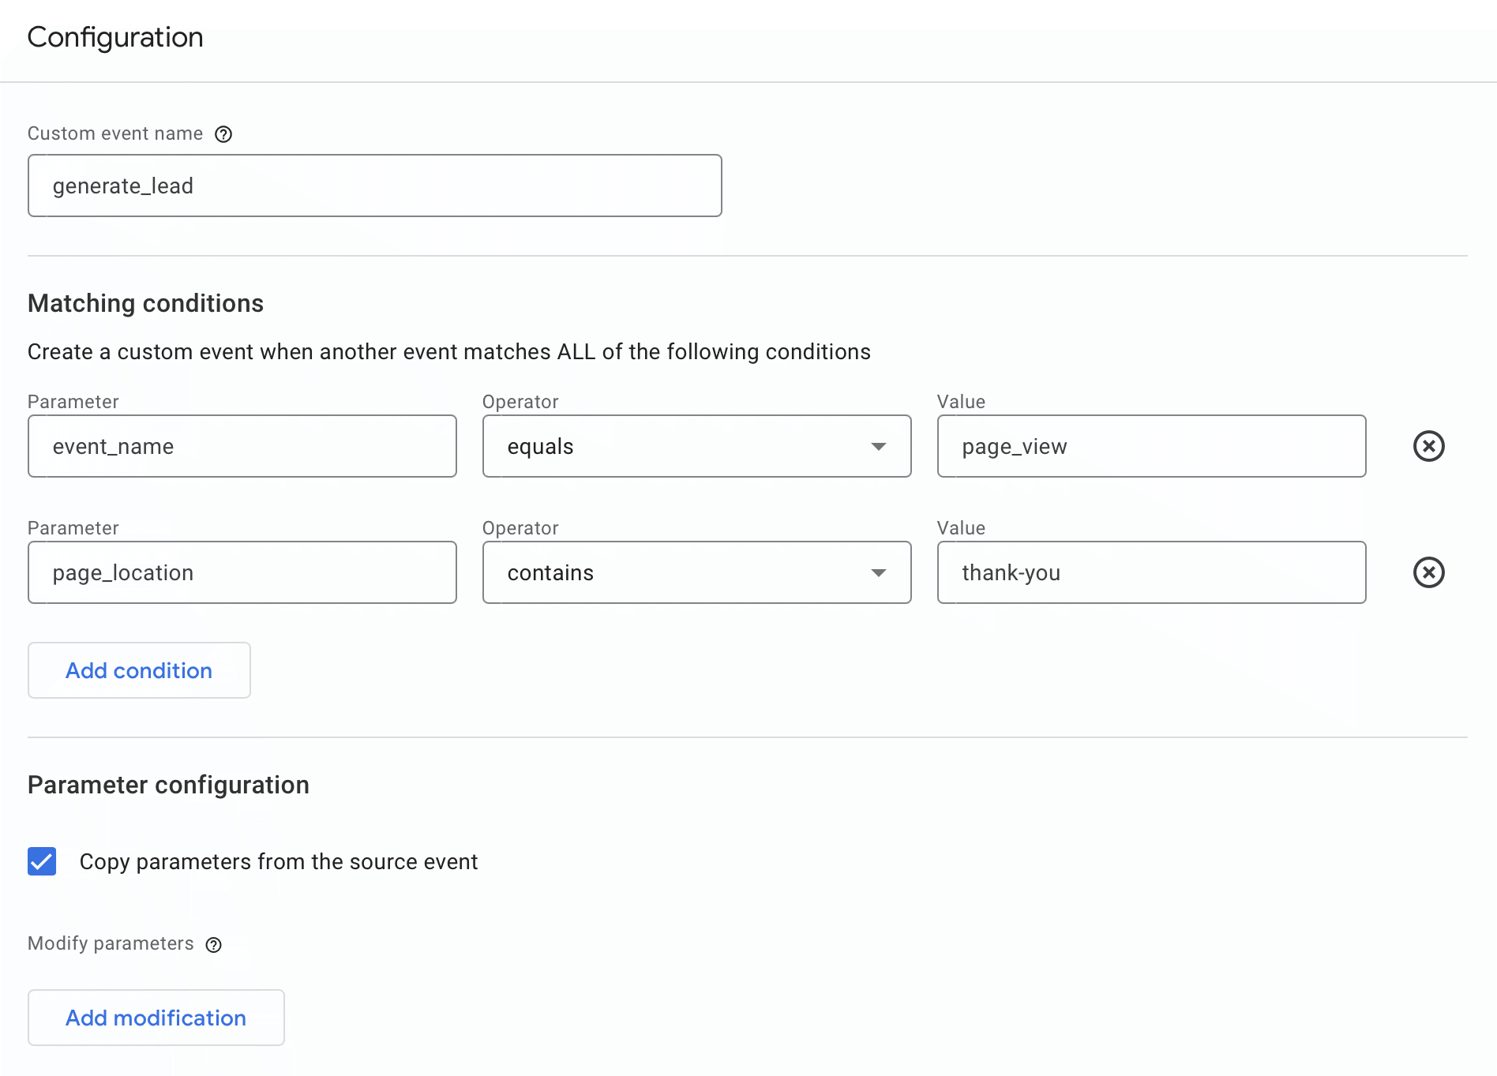This screenshot has width=1497, height=1076.
Task: Open help for Custom event name
Action: click(x=224, y=134)
